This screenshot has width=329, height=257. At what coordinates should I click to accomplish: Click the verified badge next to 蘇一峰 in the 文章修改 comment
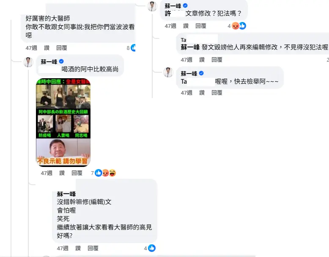pyautogui.click(x=185, y=5)
